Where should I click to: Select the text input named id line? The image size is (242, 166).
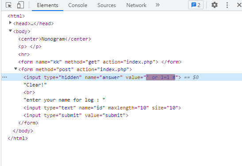(x=102, y=108)
